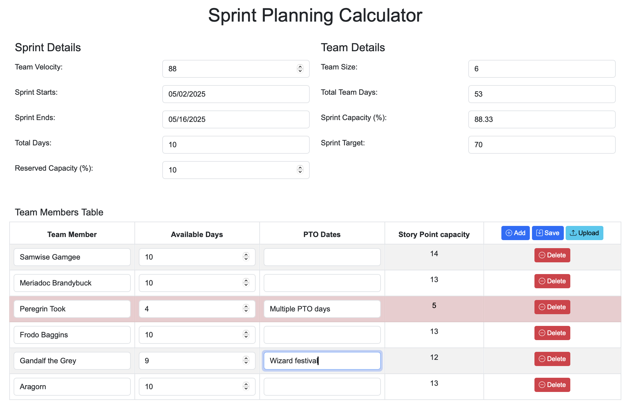
Task: Focus the Sprint Starts date field
Action: (236, 94)
